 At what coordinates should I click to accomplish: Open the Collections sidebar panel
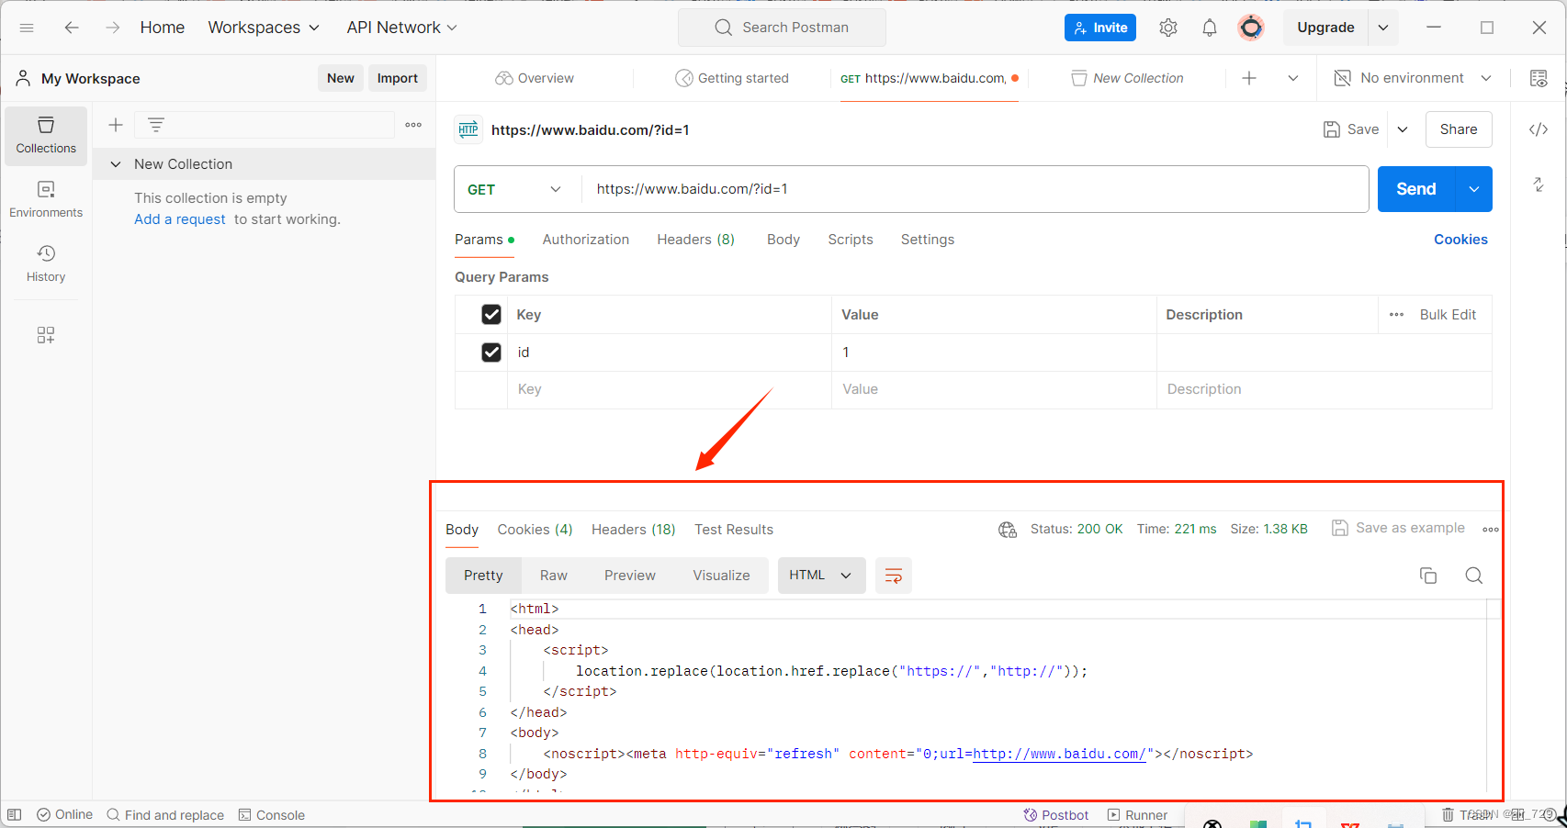coord(46,136)
